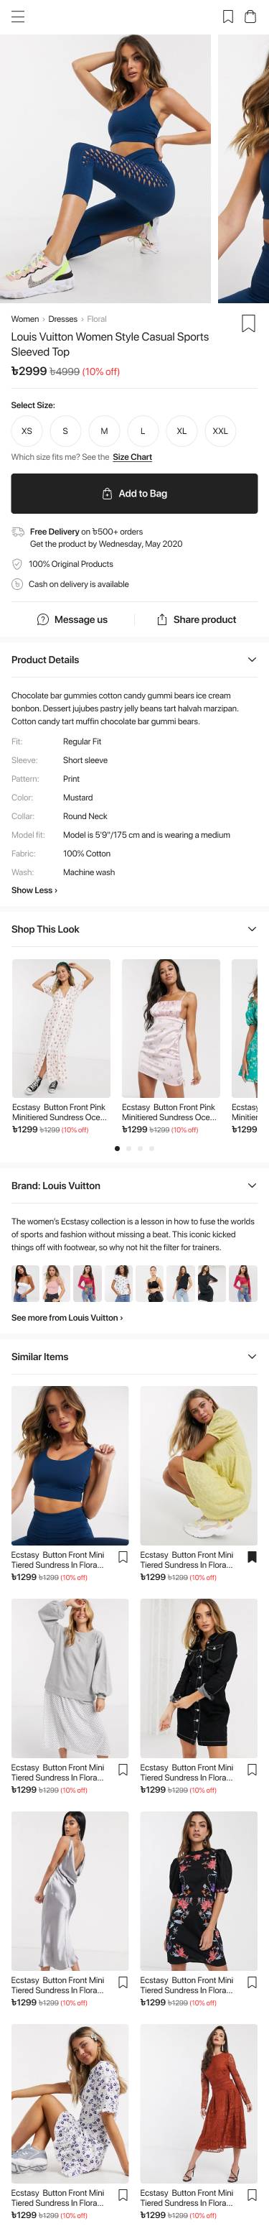Click Message us help icon
The image size is (269, 2231).
[x=43, y=619]
